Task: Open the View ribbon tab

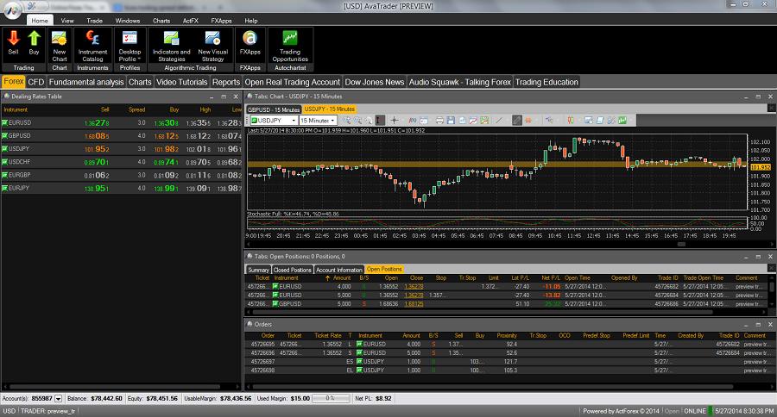Action: coord(66,21)
